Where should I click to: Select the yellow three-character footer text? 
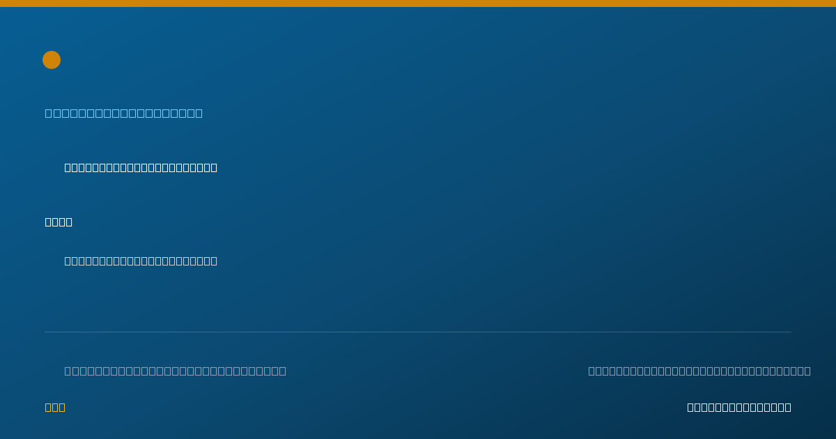[55, 407]
